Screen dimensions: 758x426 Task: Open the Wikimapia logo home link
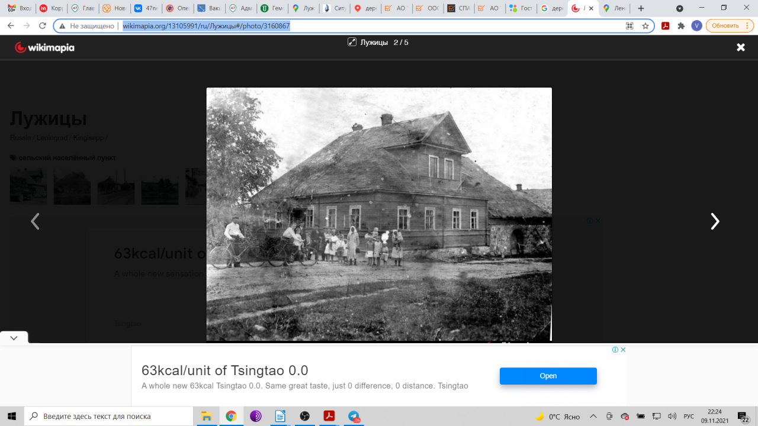(44, 48)
